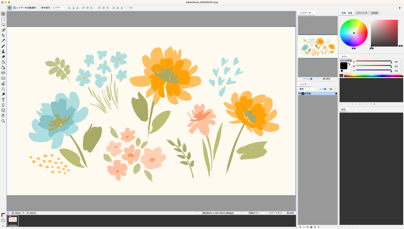Screen dimensions: 404x229
Task: Swap foreground and background colors
Action: [x=349, y=64]
